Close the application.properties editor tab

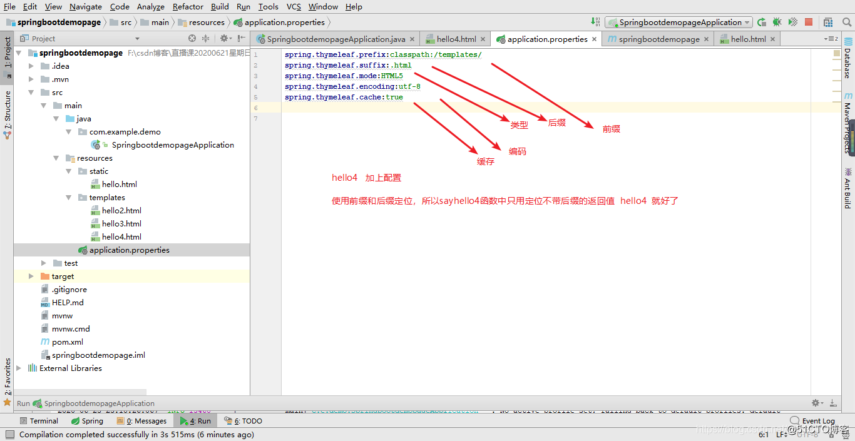pyautogui.click(x=595, y=39)
